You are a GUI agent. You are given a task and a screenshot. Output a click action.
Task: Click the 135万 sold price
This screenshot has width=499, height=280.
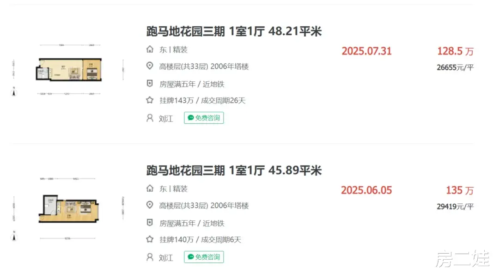coord(459,190)
